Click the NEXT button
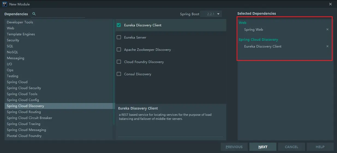337x153 pixels. [x=263, y=147]
